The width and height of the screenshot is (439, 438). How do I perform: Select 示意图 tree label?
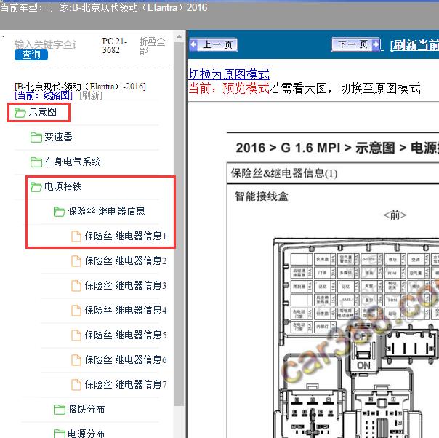pyautogui.click(x=43, y=112)
